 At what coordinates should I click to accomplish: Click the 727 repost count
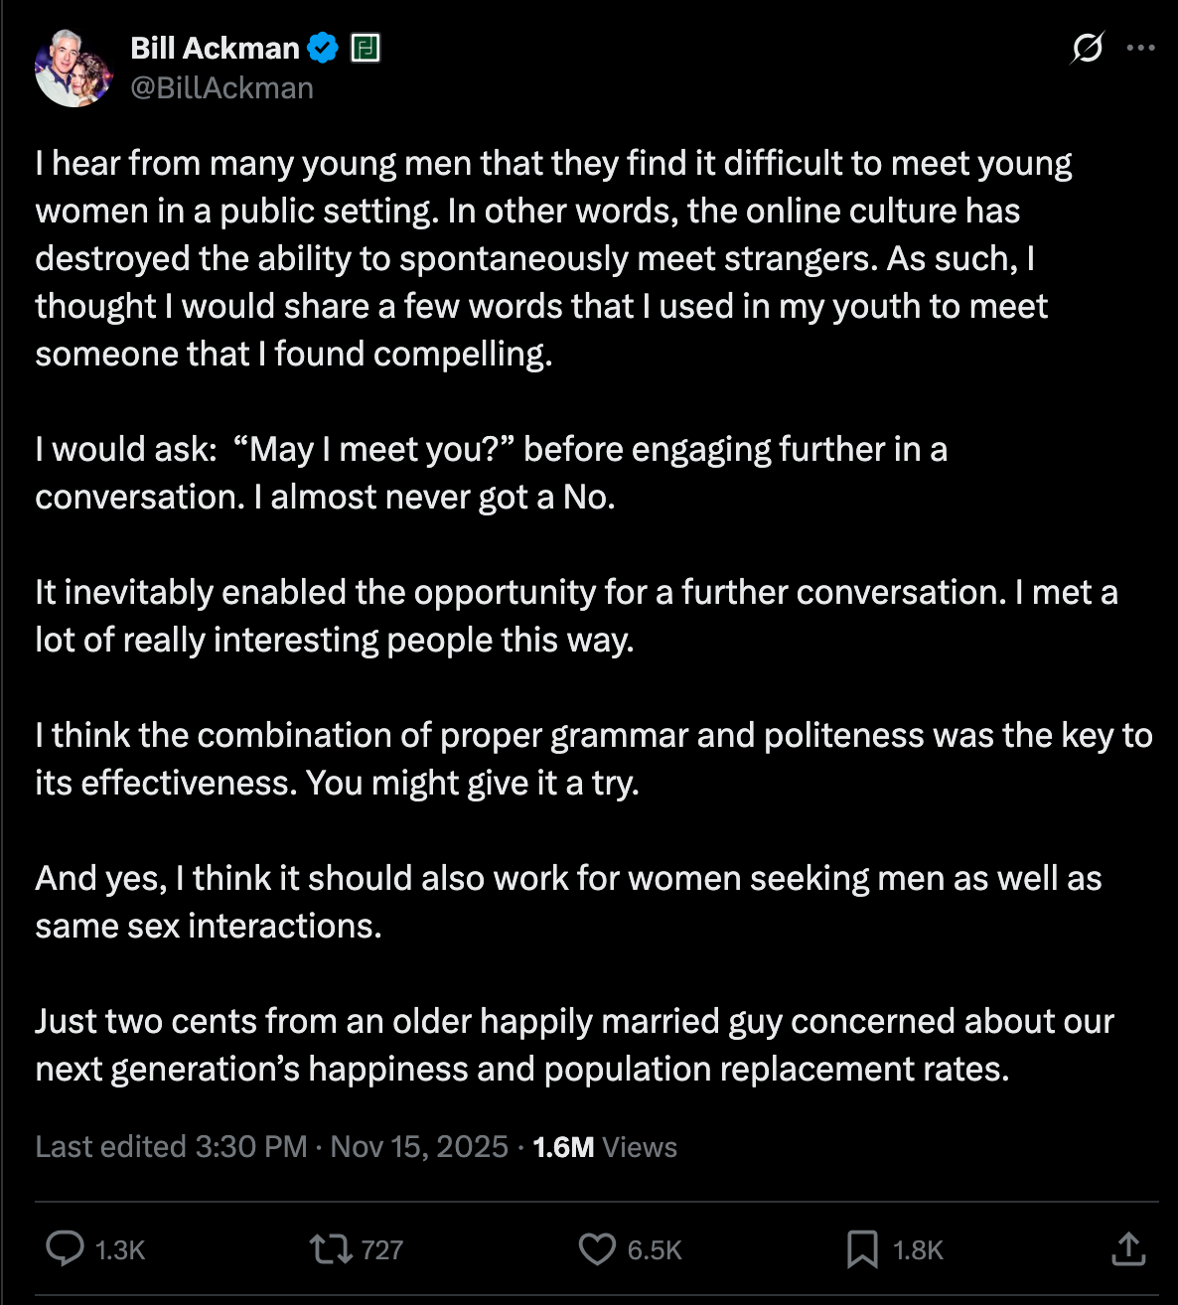pos(382,1250)
